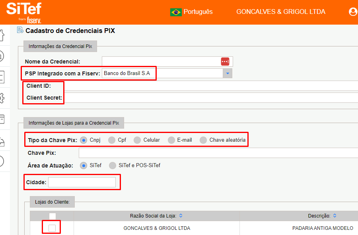Check the GONCALVES & GRIGOL LTDA store row
This screenshot has width=358, height=235.
52,228
